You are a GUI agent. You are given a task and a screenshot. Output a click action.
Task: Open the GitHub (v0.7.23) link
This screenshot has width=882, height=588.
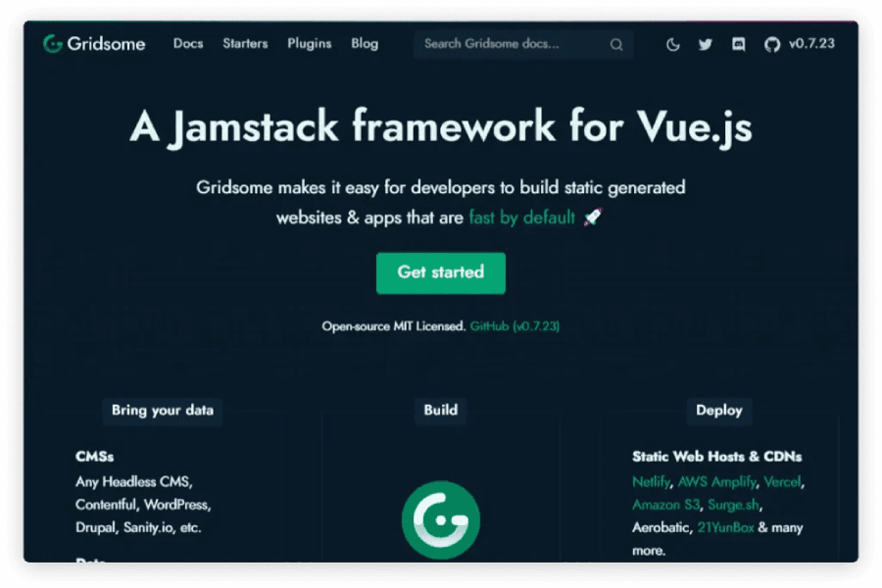(x=514, y=326)
